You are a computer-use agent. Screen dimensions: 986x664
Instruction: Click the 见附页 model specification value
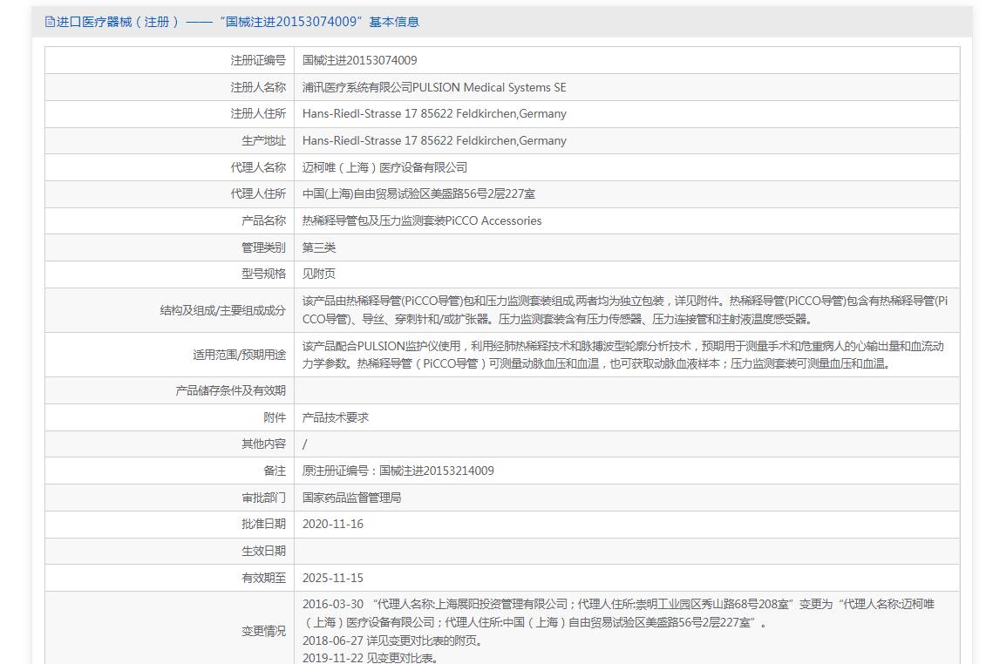click(319, 274)
